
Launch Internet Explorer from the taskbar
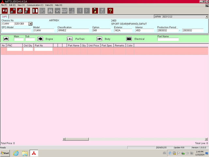click(16, 153)
